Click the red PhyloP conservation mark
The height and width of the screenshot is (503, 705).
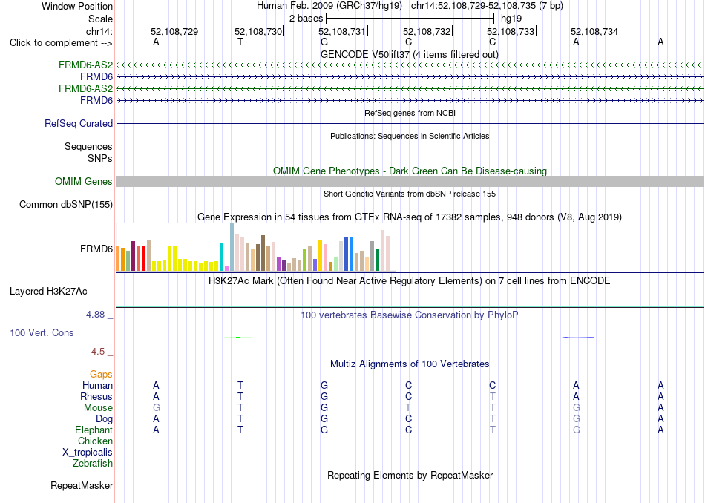coord(155,338)
